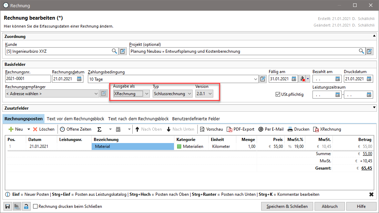Click the green Materialien category swatch
The image size is (379, 213).
point(179,146)
